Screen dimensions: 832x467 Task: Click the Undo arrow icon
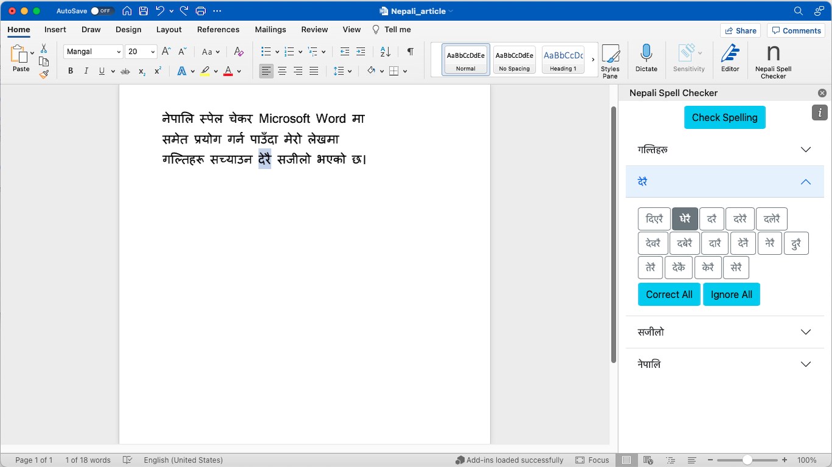160,11
